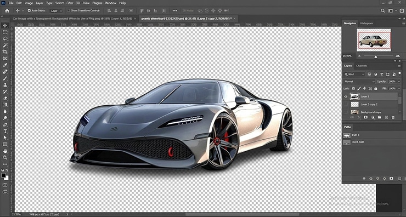Create new fill or adjustment layer
This screenshot has width=406, height=217.
(x=373, y=117)
